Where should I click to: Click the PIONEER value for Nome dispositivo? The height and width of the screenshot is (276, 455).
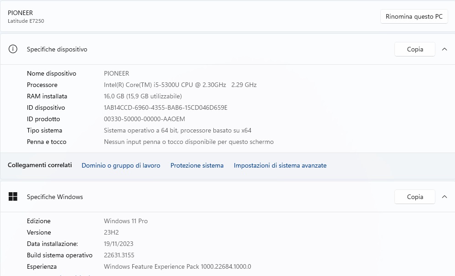[116, 73]
